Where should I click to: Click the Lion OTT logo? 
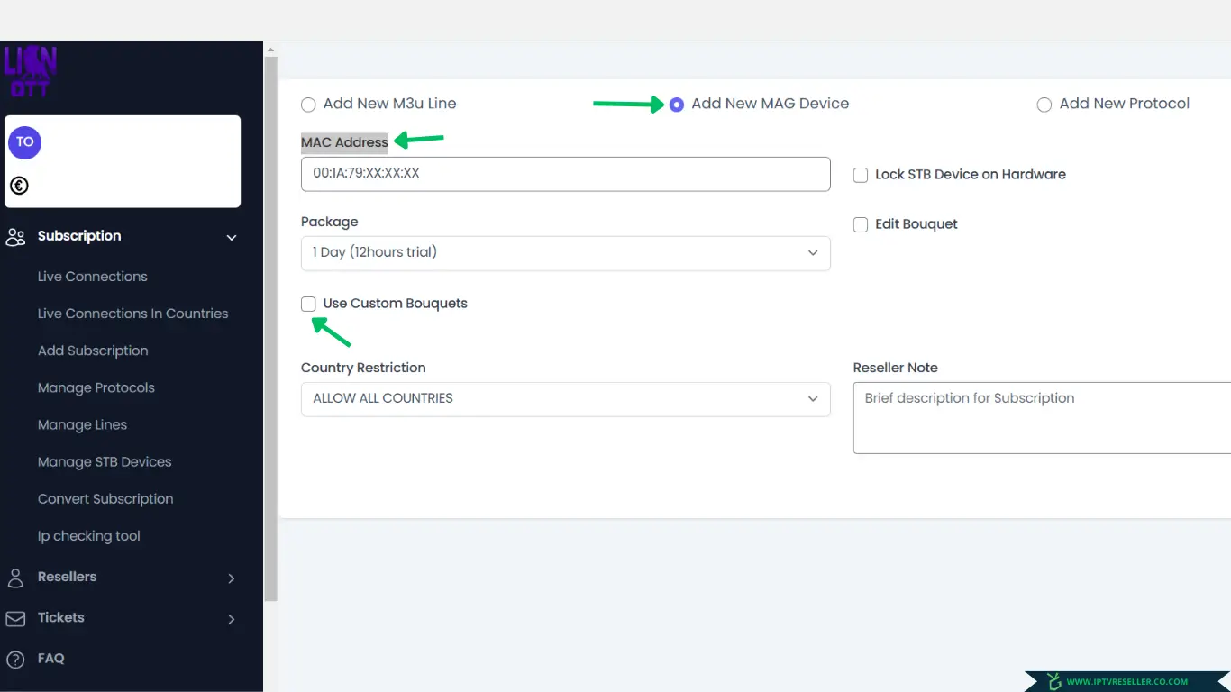[x=30, y=71]
